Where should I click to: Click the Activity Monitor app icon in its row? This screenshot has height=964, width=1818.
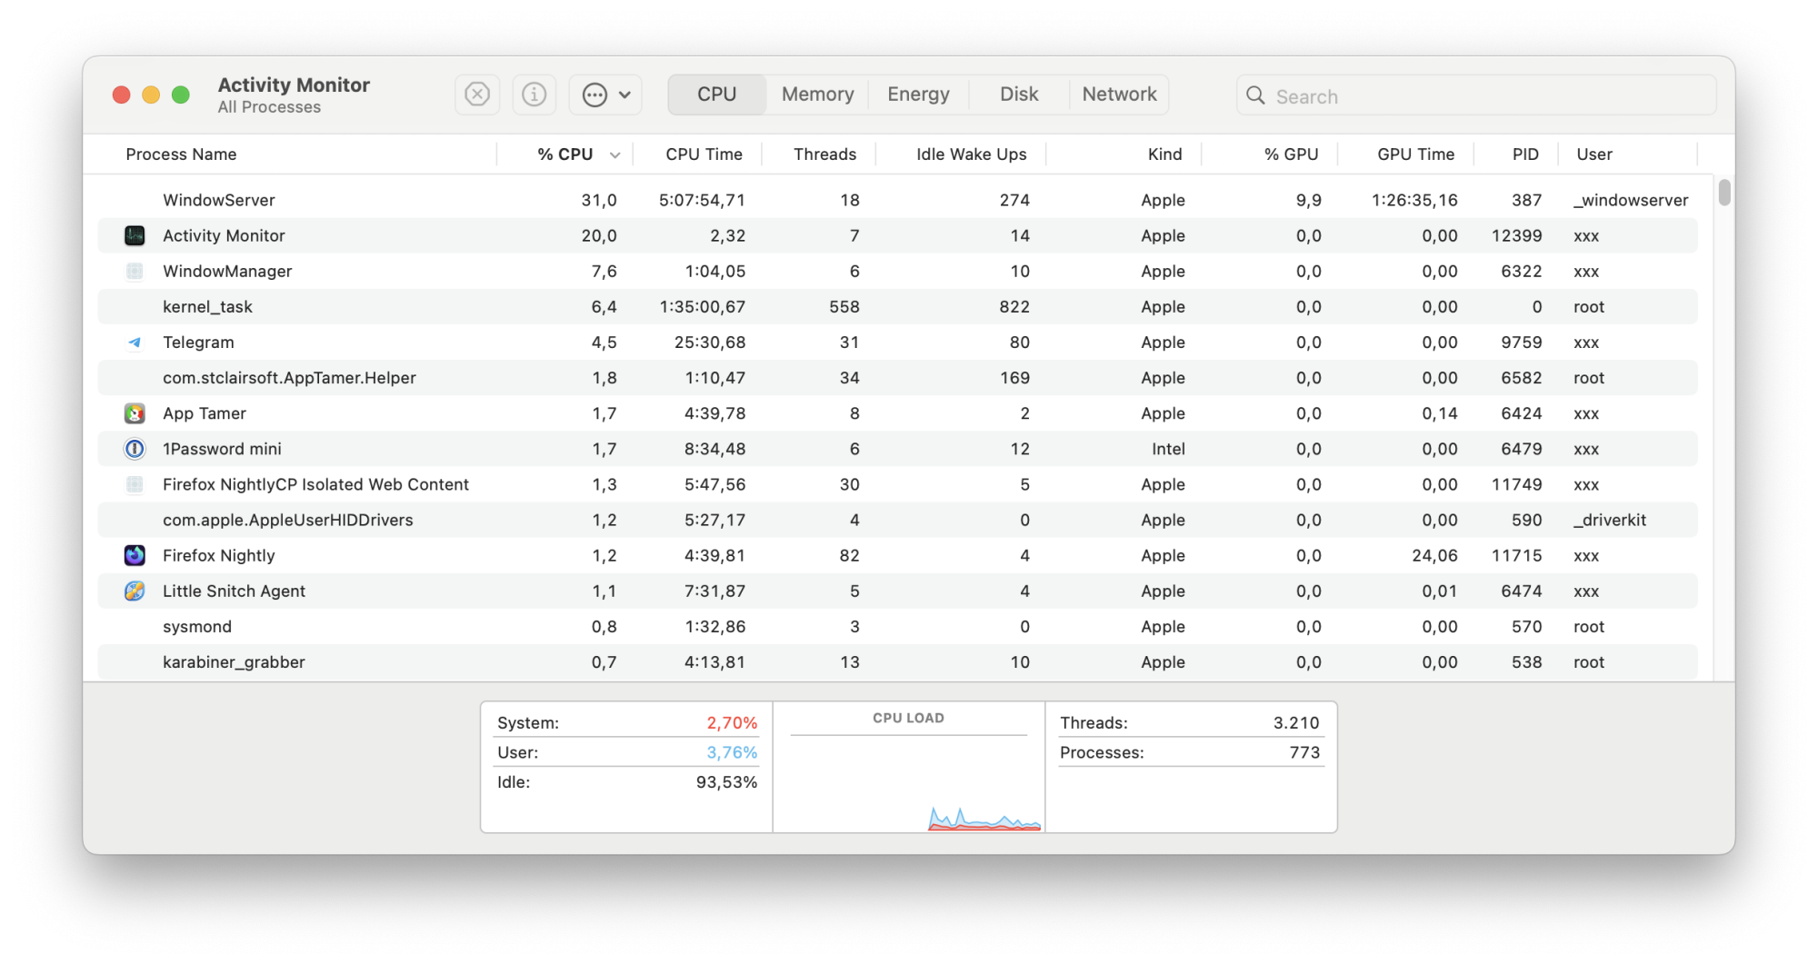[135, 236]
